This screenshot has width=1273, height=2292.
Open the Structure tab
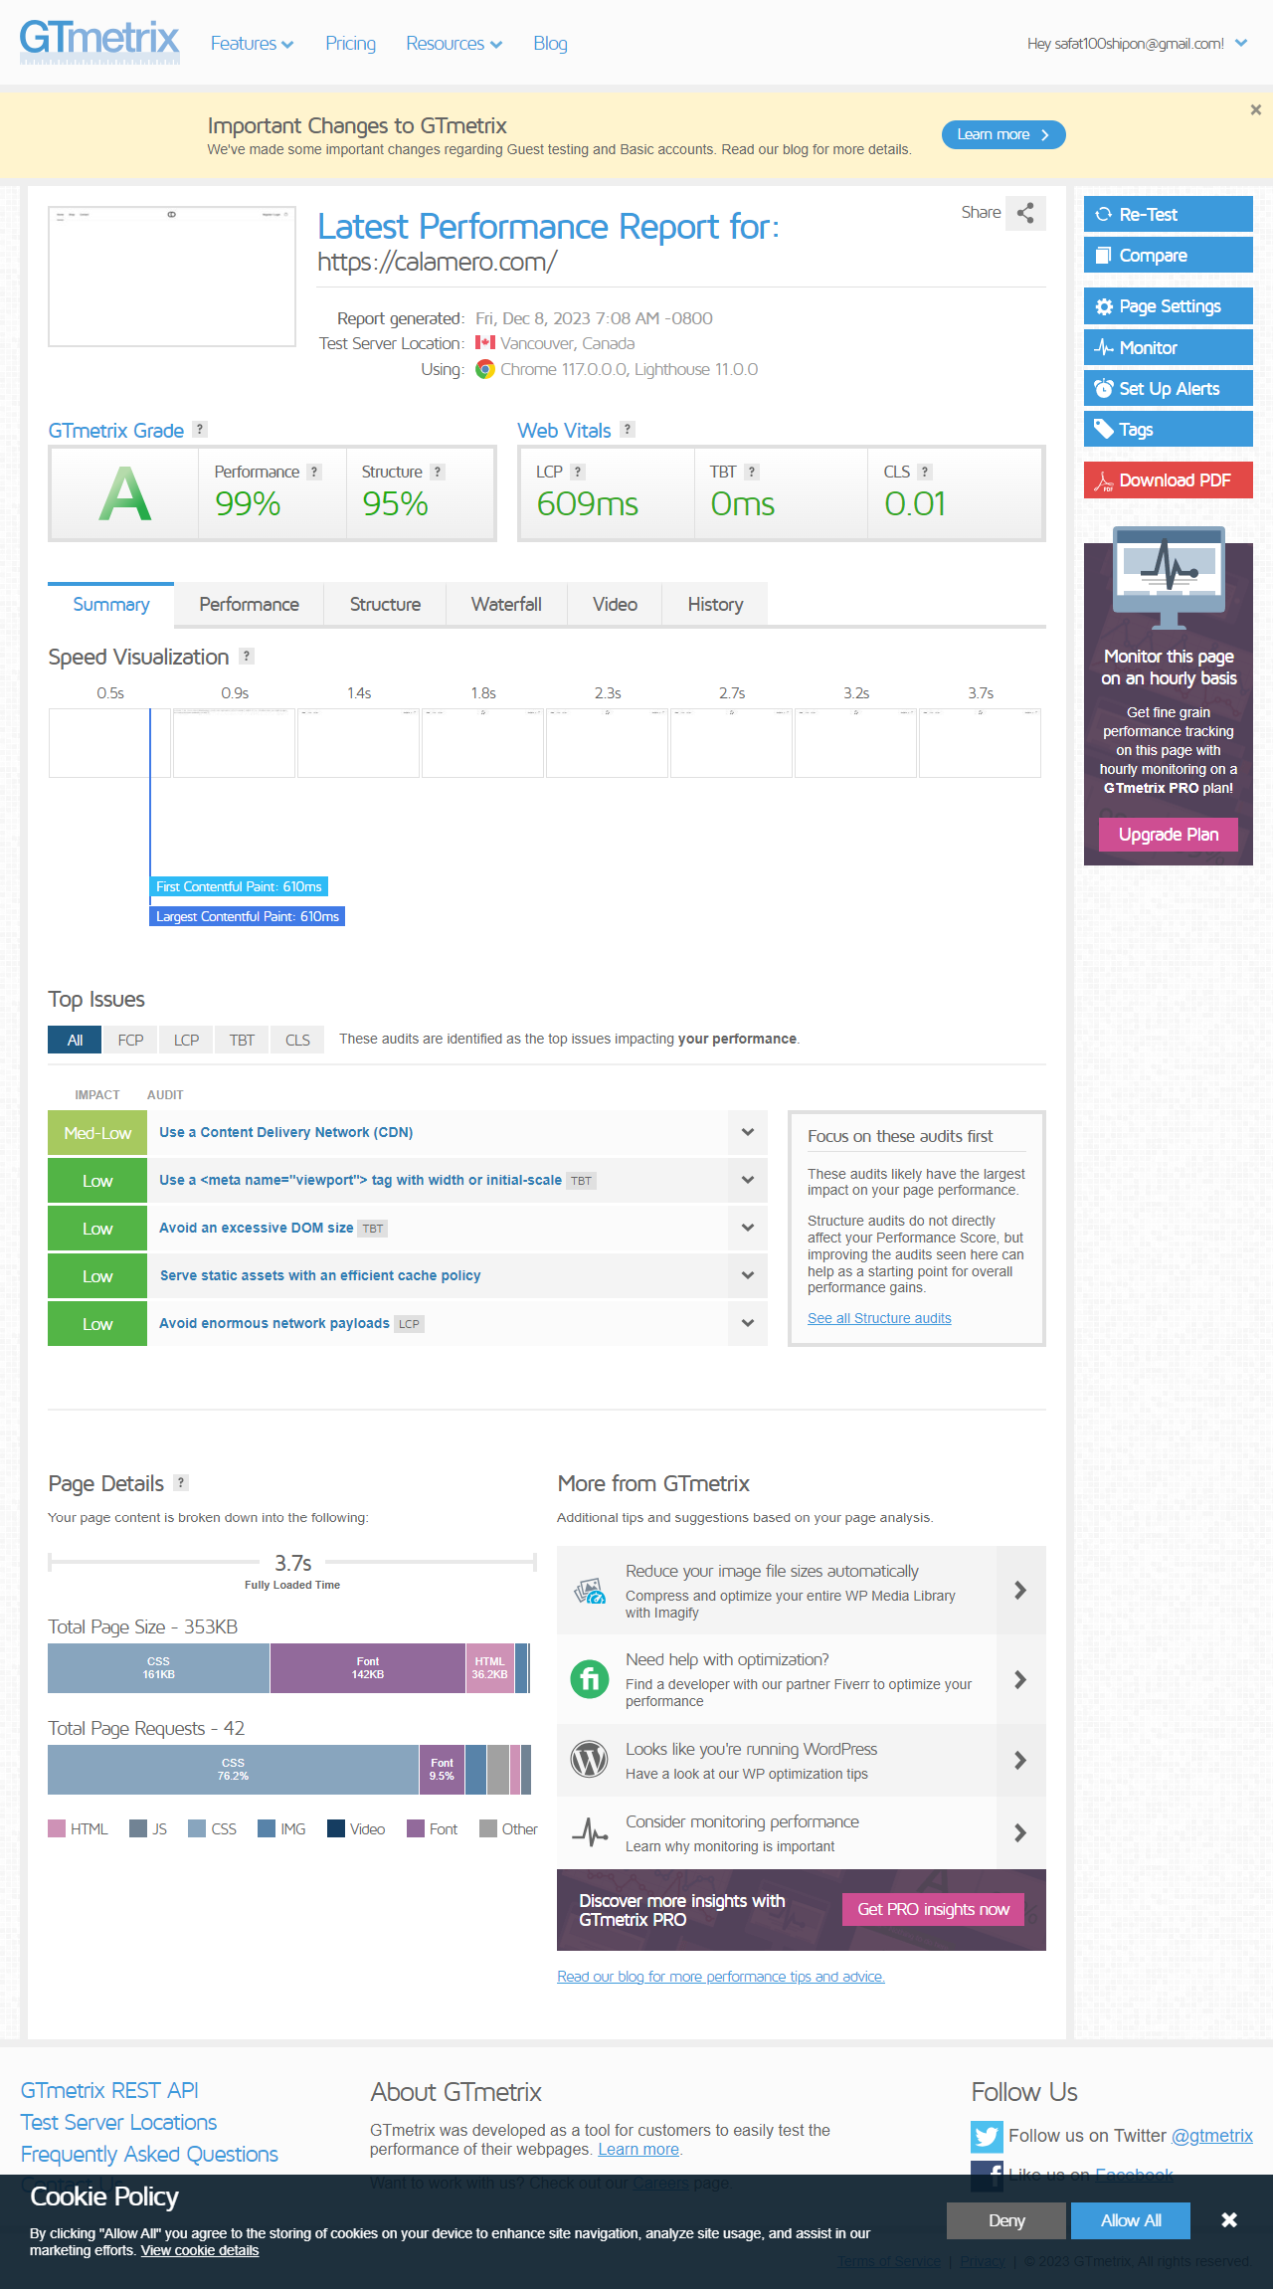(385, 605)
